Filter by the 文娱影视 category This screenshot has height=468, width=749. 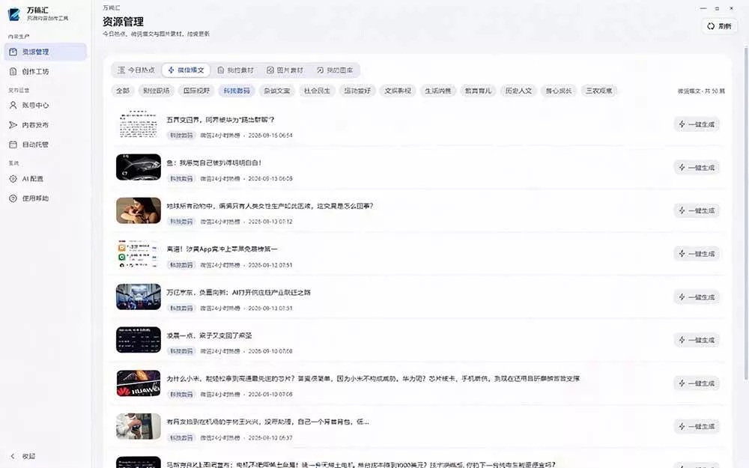click(x=398, y=91)
